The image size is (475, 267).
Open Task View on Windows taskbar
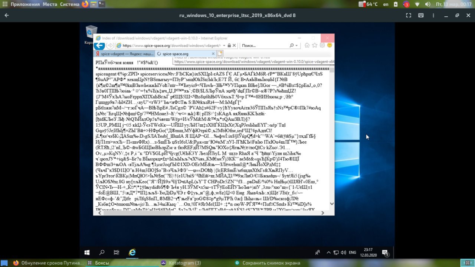116,253
